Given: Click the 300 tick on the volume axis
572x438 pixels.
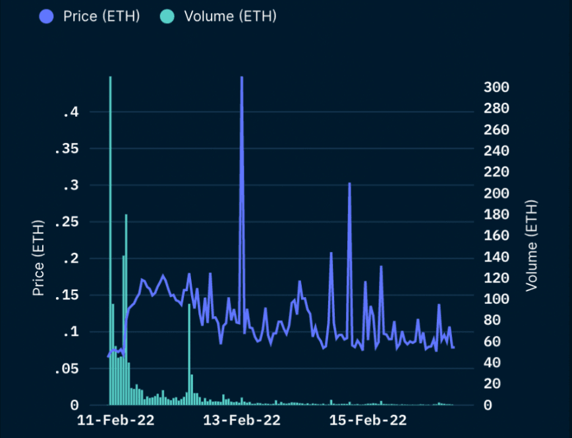Looking at the screenshot, I should point(496,88).
